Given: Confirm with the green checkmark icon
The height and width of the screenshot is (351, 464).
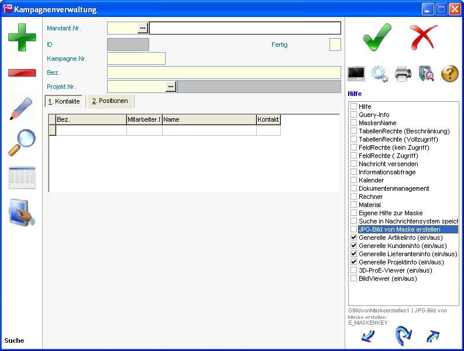Looking at the screenshot, I should 377,38.
